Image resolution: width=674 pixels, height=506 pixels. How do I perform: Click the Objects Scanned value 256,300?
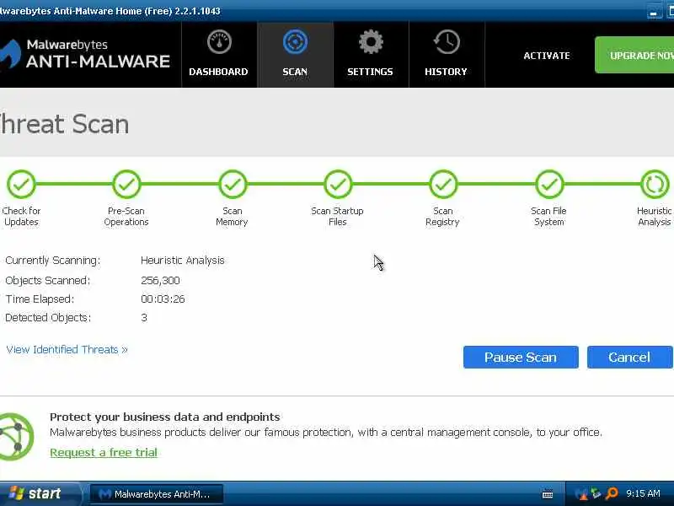pos(160,281)
